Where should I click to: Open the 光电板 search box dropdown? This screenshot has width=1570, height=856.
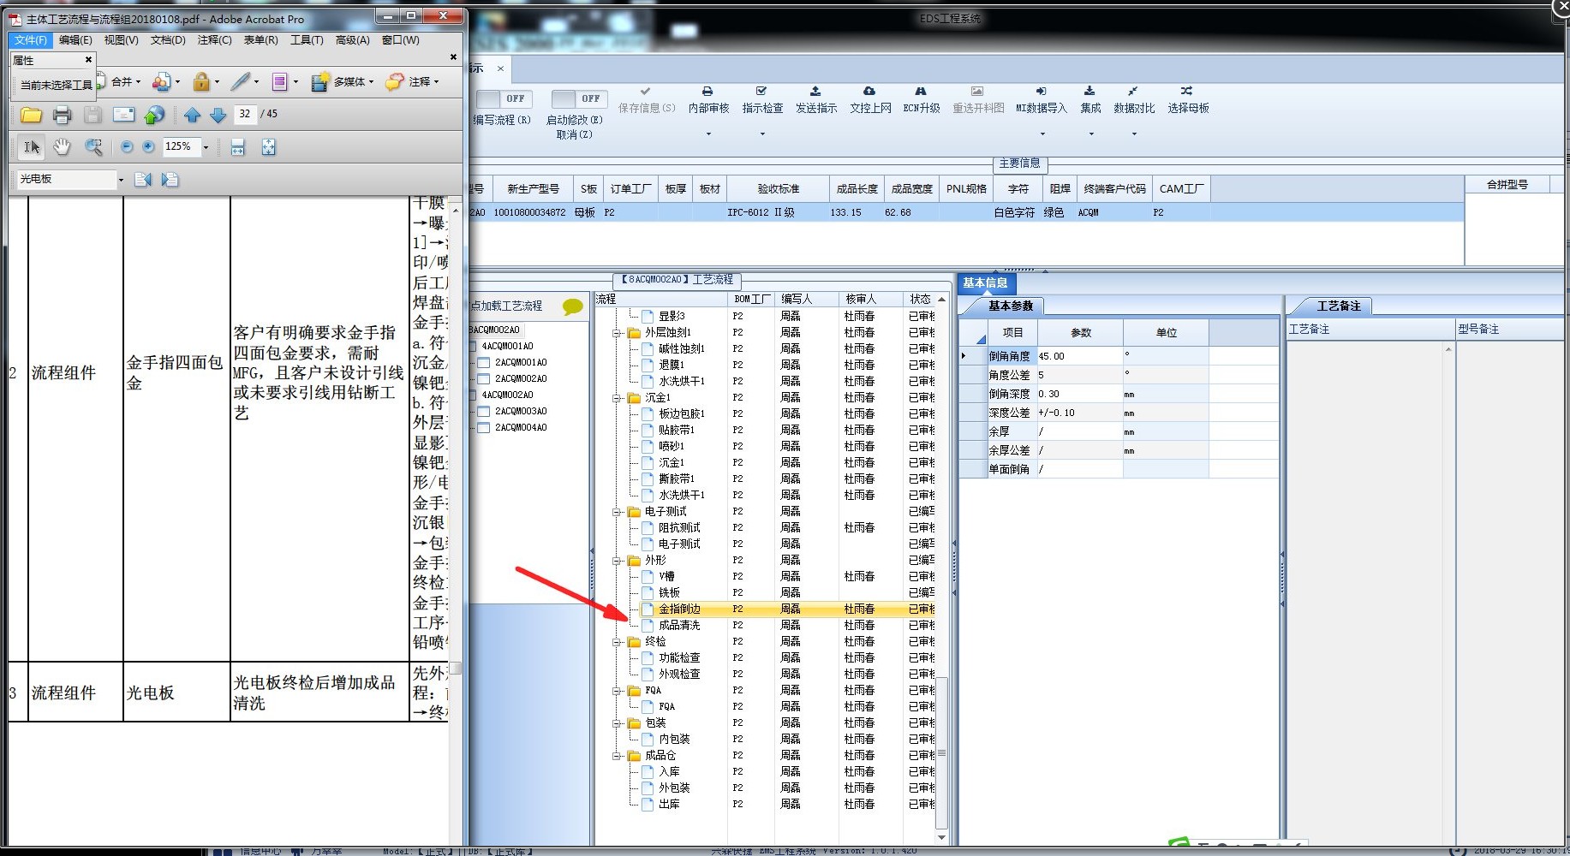pyautogui.click(x=121, y=180)
